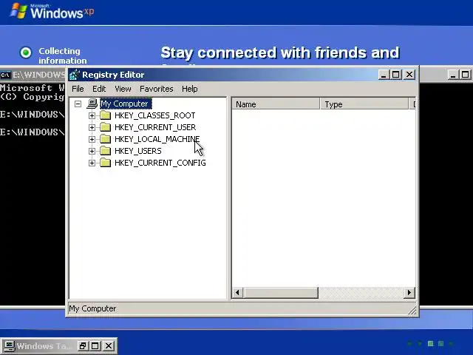Collapse the My Computer tree node

click(78, 104)
